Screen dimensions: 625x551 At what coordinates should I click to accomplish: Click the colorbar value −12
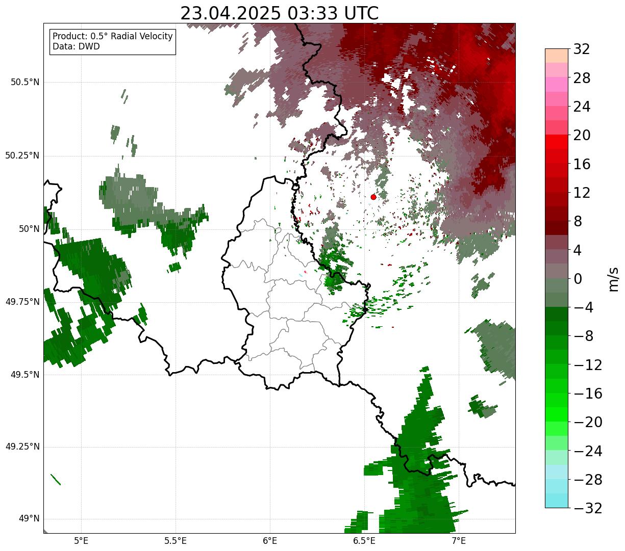pyautogui.click(x=588, y=365)
